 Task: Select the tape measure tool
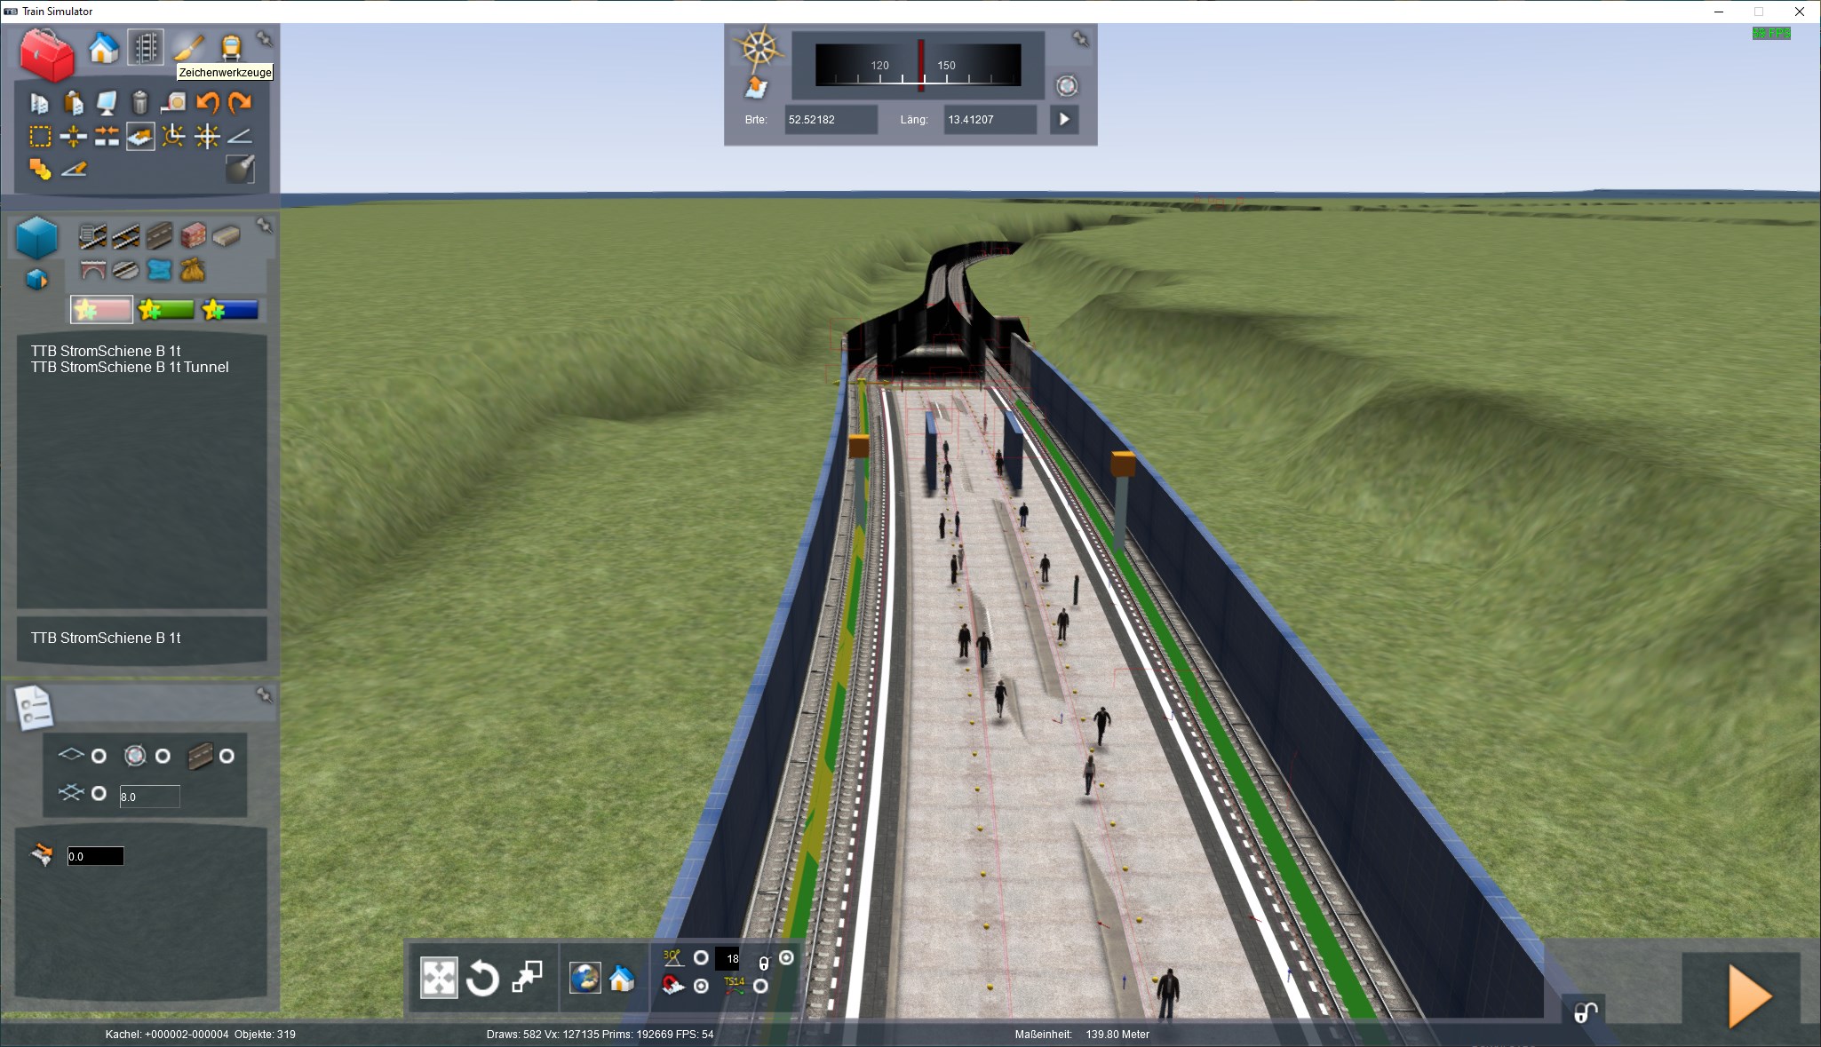click(x=174, y=103)
